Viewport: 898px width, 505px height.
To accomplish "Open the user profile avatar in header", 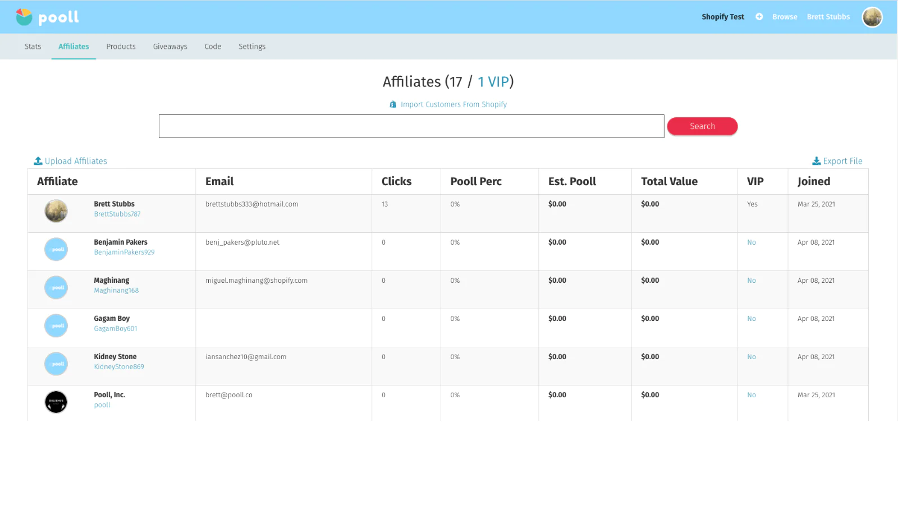I will 872,17.
